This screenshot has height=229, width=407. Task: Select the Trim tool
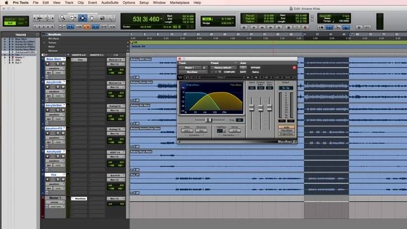pyautogui.click(x=73, y=18)
